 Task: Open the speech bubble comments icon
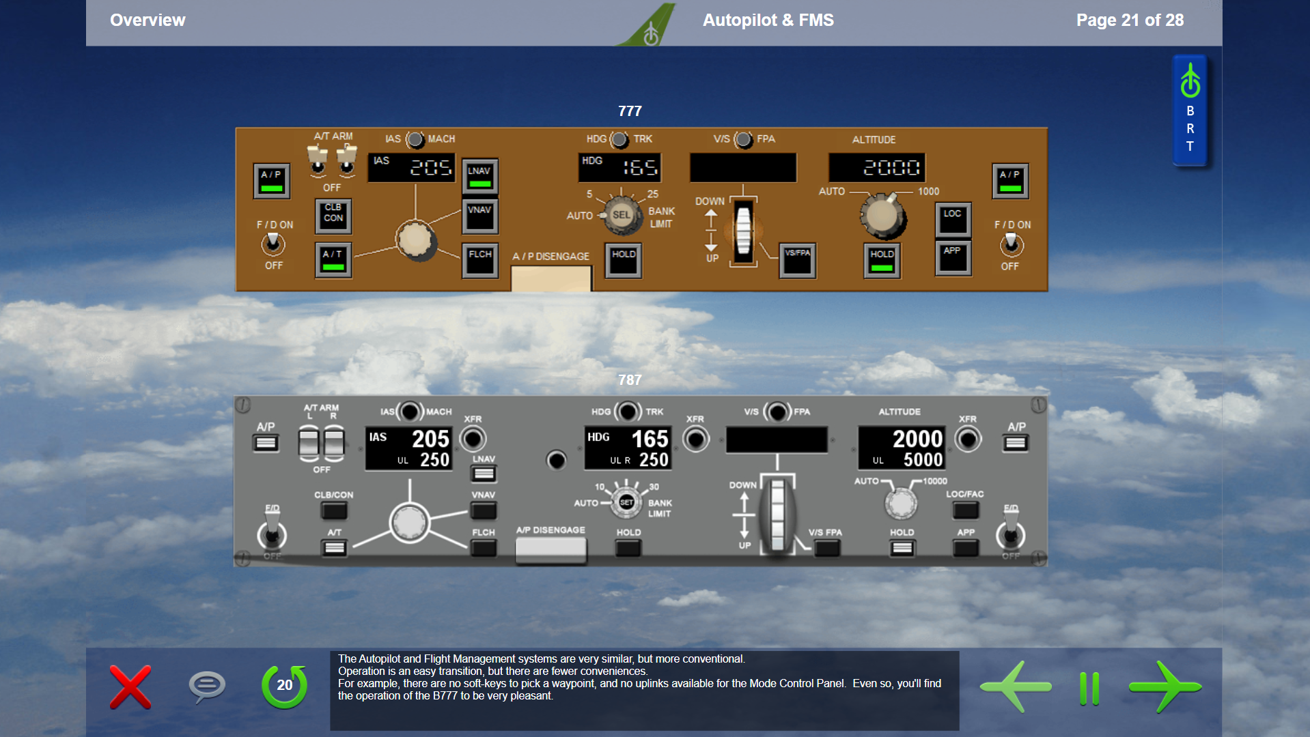click(x=207, y=687)
